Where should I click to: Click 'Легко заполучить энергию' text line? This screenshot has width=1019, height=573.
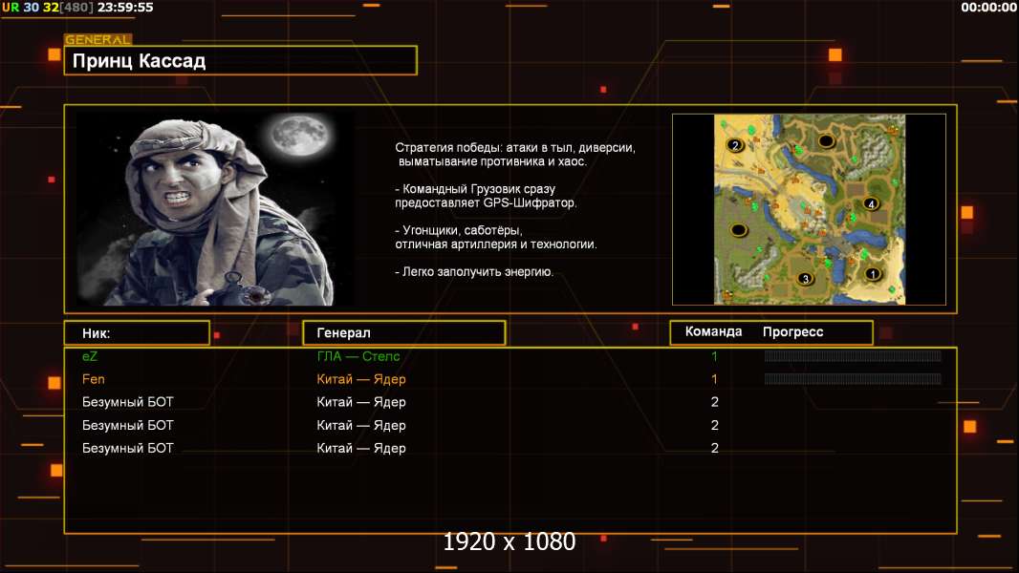(x=474, y=272)
